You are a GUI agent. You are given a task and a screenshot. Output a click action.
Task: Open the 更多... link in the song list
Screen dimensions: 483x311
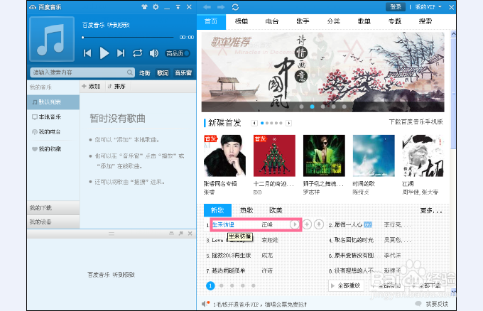[431, 211]
